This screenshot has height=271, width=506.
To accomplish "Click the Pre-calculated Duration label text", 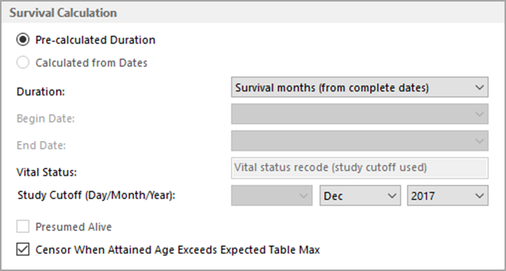I will pos(95,40).
